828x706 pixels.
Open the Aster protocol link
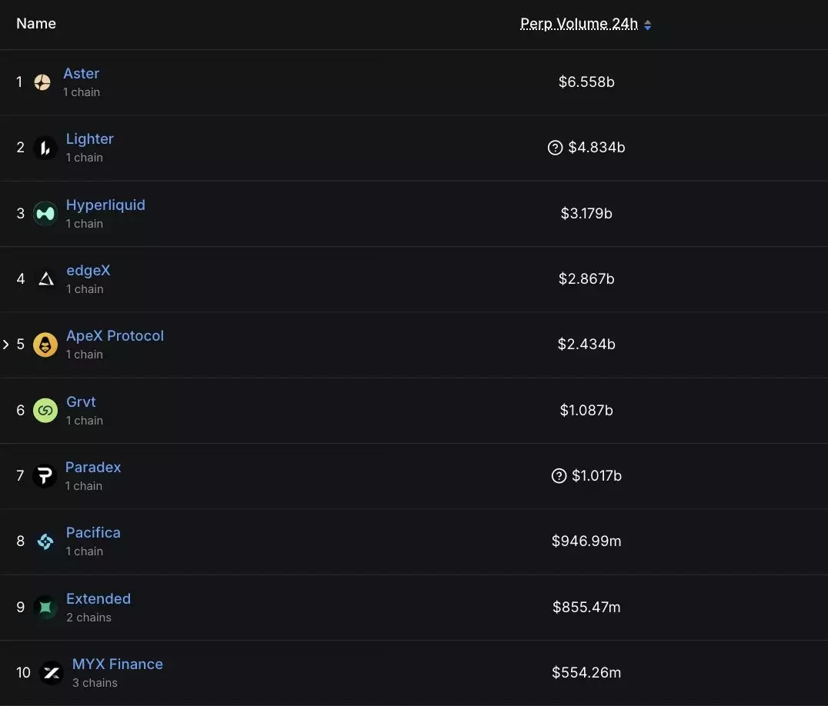click(x=81, y=74)
